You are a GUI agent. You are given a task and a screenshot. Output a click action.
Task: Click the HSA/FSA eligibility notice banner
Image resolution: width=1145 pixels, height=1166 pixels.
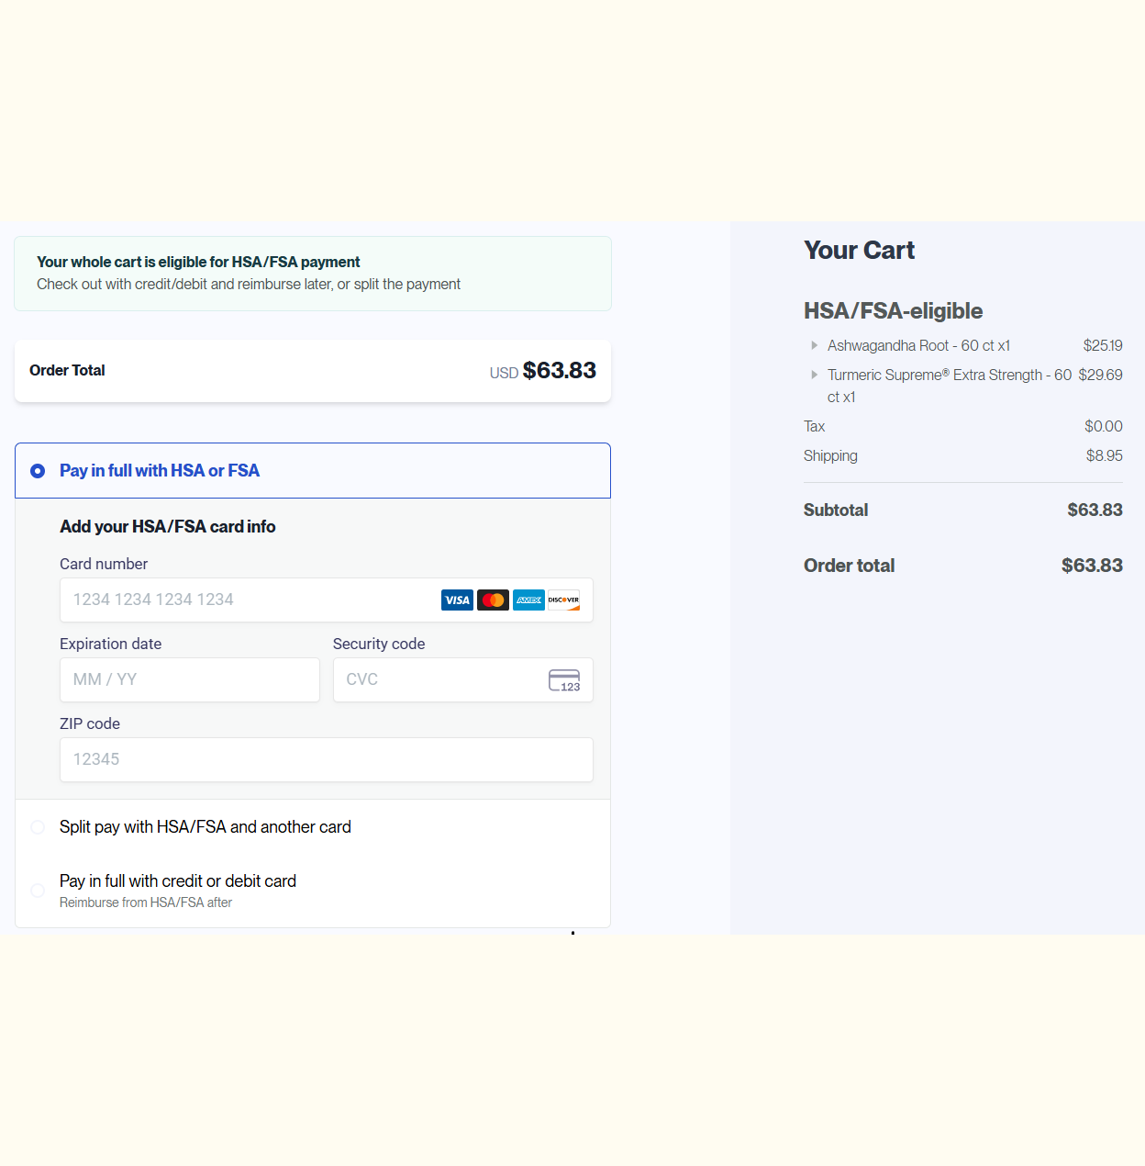click(x=313, y=274)
